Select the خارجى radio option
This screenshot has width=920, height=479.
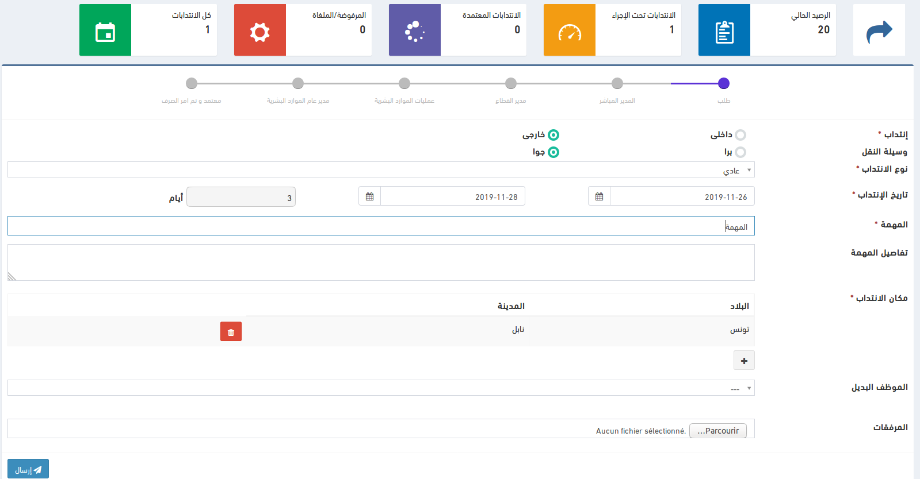point(553,135)
